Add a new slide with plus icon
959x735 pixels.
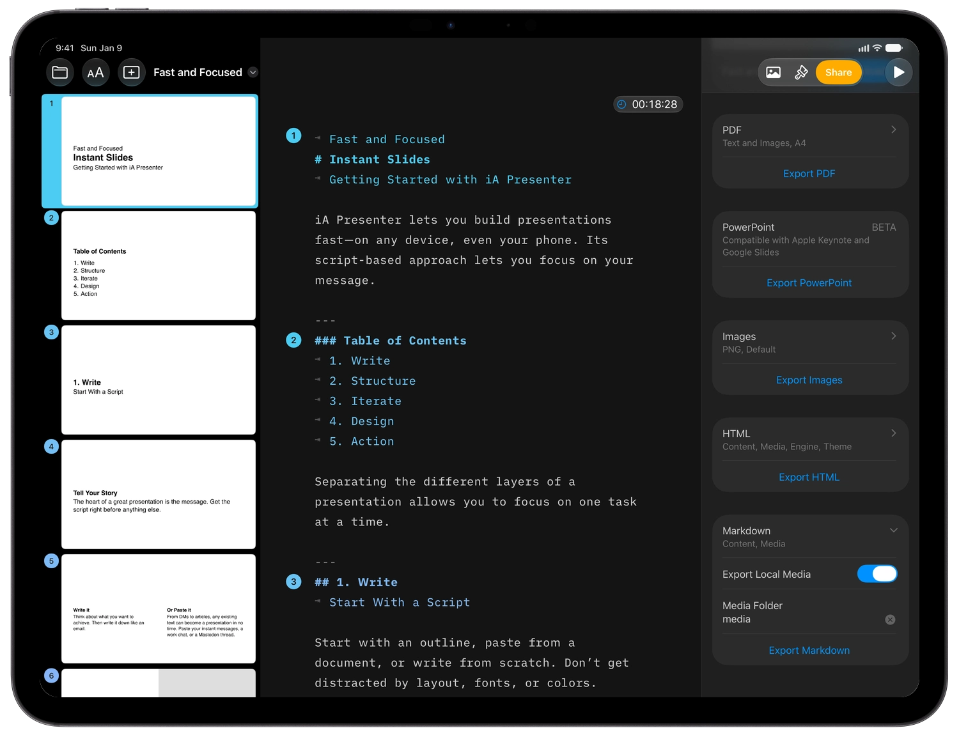(x=131, y=72)
